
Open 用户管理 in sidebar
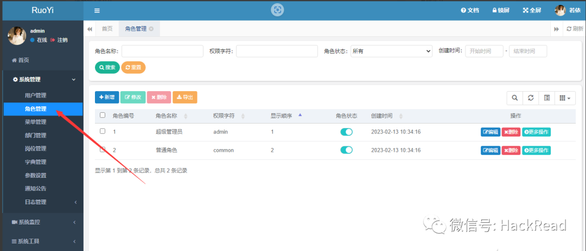(x=35, y=95)
